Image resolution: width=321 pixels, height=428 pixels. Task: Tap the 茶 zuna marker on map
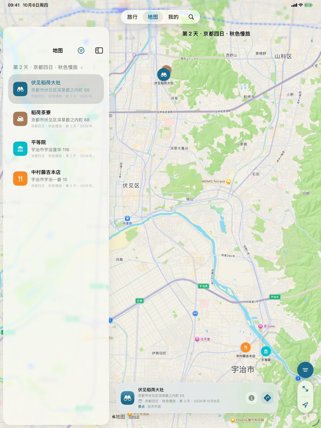260,326
